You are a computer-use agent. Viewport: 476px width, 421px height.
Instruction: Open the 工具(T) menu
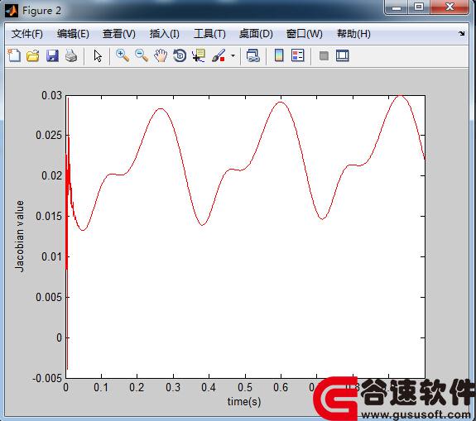pyautogui.click(x=209, y=34)
